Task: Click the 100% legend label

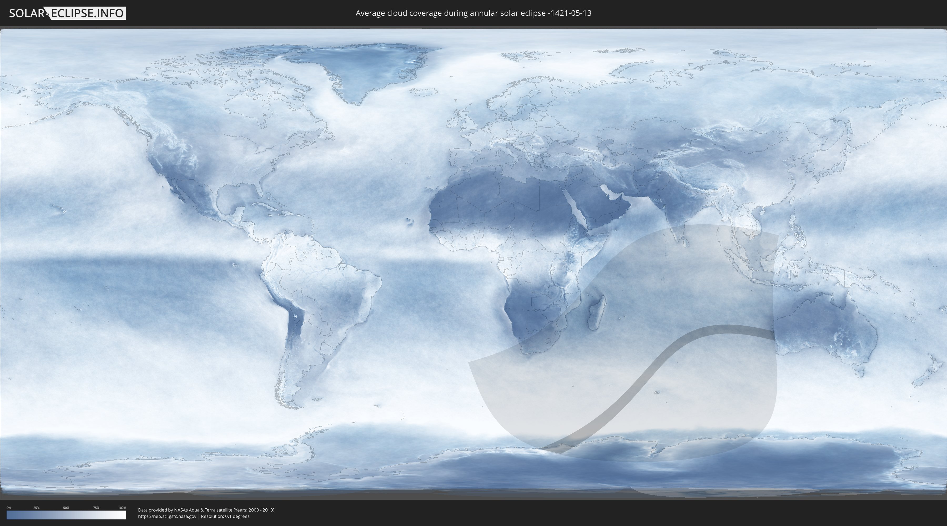Action: [122, 508]
